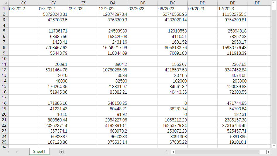The image size is (277, 156).
Task: Click cell with value 24509939
Action: (113, 31)
